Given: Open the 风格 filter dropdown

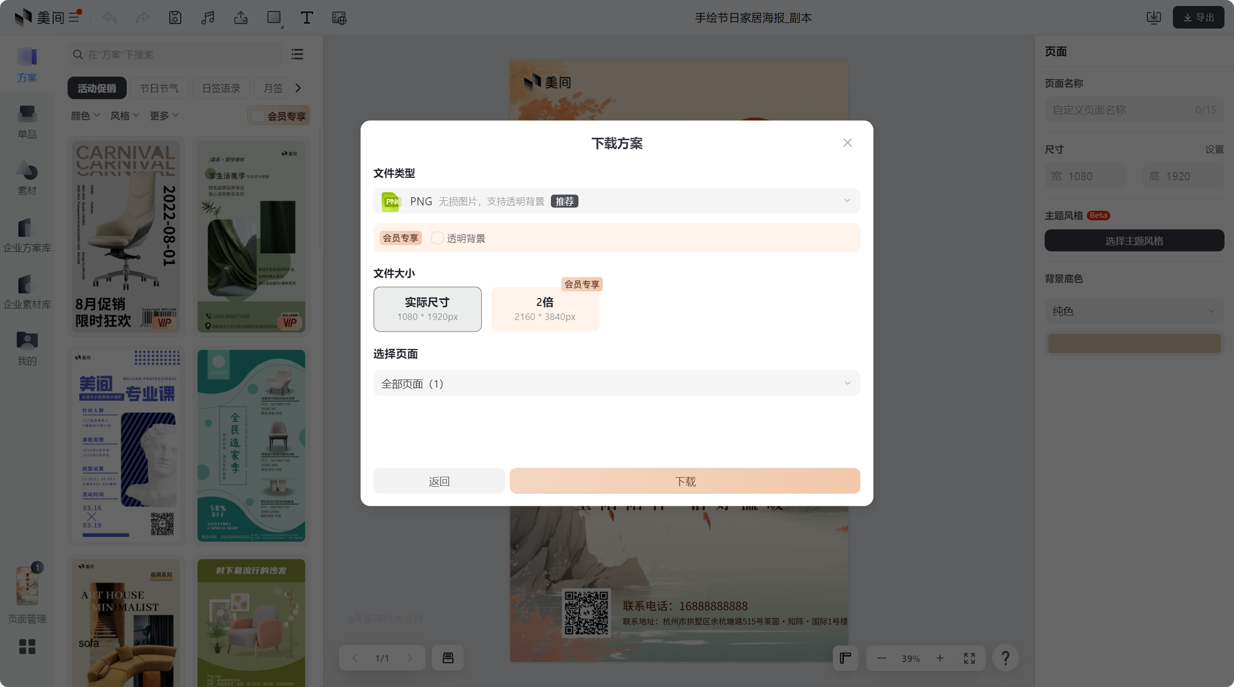Looking at the screenshot, I should coord(125,116).
